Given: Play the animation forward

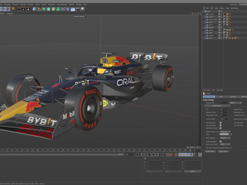Looking at the screenshot, I should click(x=150, y=155).
